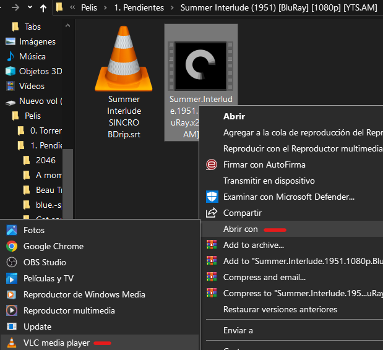Select Películas y TV app

[48, 278]
